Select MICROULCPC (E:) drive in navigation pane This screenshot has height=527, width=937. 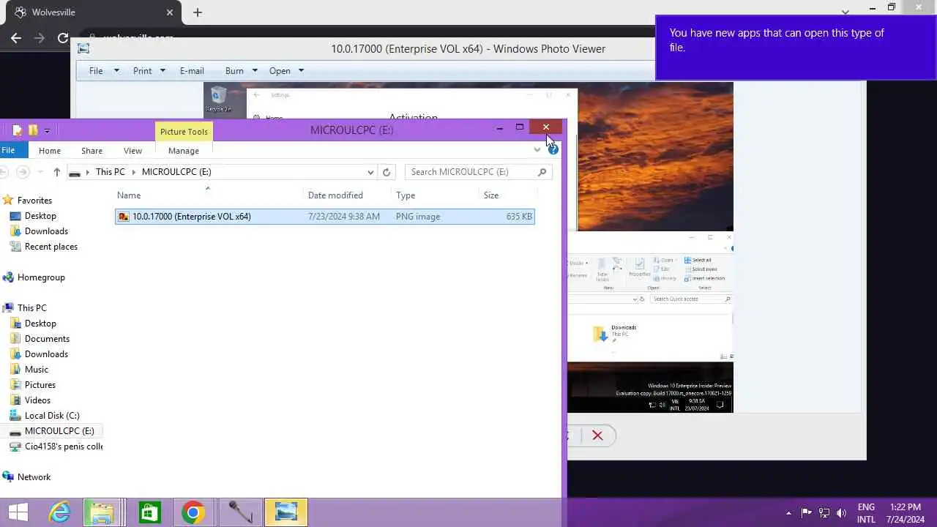point(59,431)
